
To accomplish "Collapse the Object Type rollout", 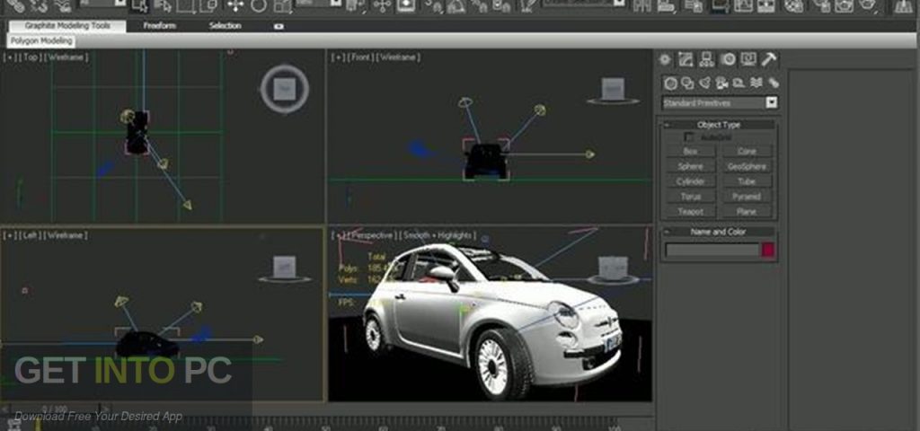I will tap(719, 125).
